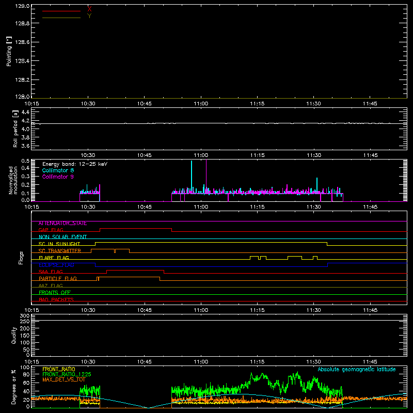Screen dimensions: 413x413
Task: Select the cyan 'Collimator 8' legend entry
Action: pyautogui.click(x=58, y=170)
